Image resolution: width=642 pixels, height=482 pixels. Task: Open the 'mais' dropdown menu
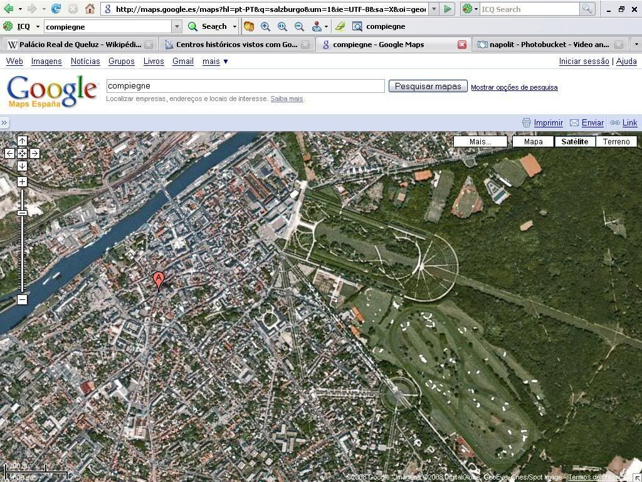[x=215, y=62]
